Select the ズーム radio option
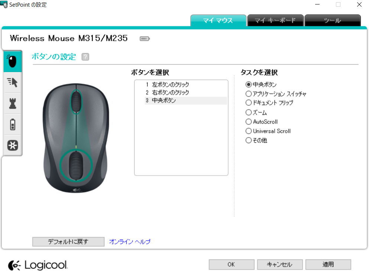 point(256,112)
